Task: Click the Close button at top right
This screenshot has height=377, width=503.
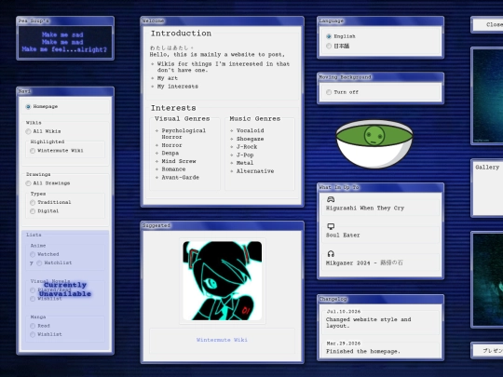Action: [x=487, y=24]
